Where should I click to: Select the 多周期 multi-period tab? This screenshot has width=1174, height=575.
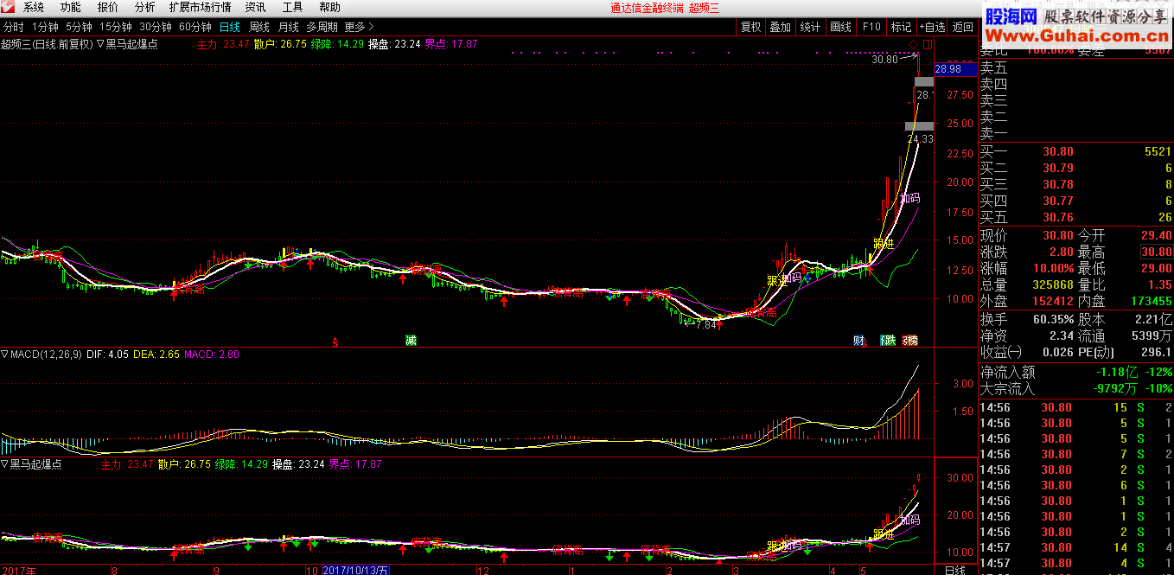(322, 27)
